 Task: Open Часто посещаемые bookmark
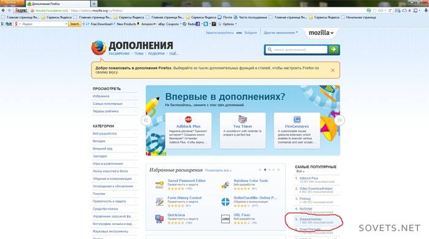(x=250, y=17)
